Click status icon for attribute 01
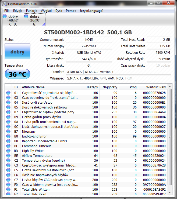 tap(8, 93)
